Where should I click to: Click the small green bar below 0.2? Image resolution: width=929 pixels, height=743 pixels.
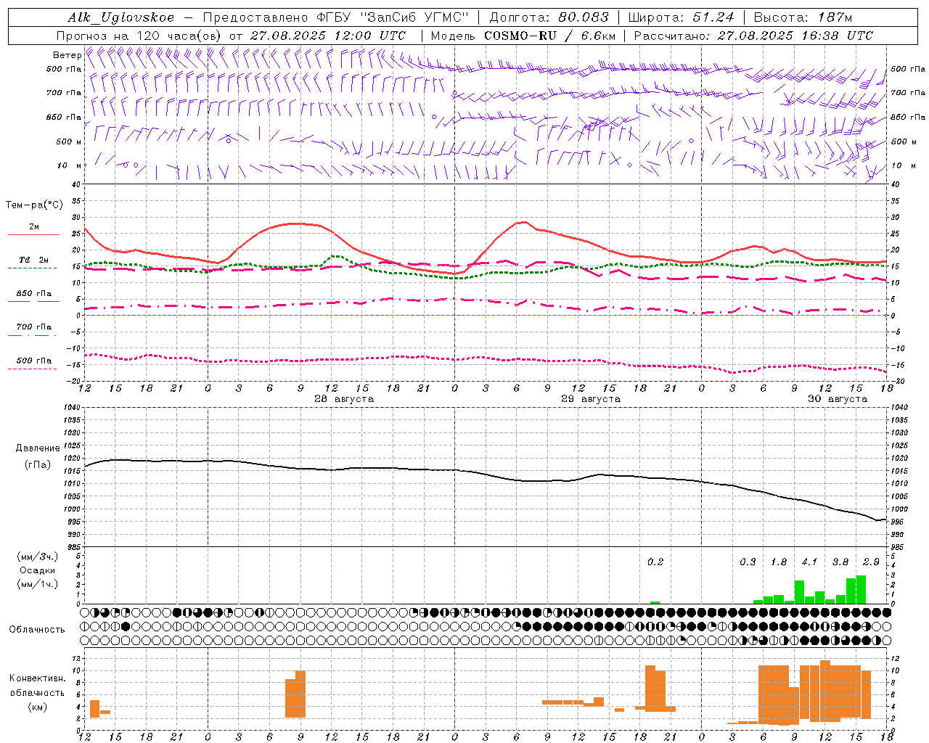coord(655,602)
